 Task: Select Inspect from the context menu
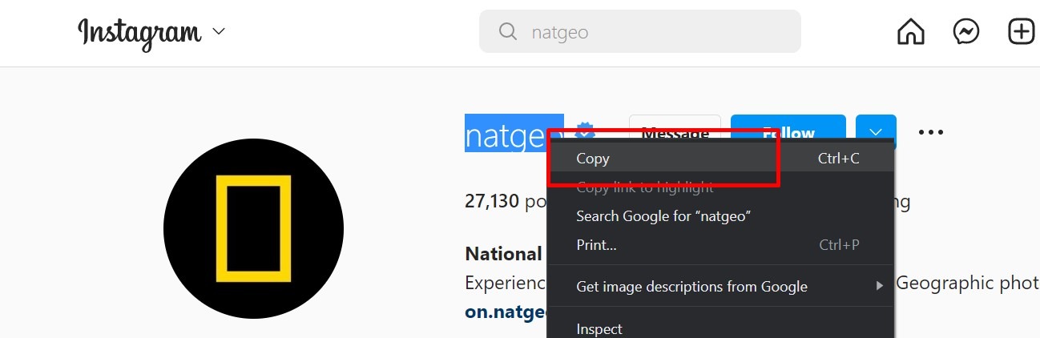click(599, 328)
